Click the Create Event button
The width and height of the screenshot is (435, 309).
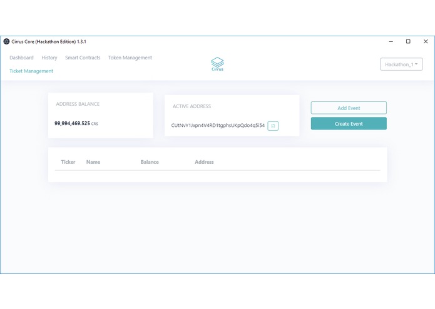(x=349, y=124)
